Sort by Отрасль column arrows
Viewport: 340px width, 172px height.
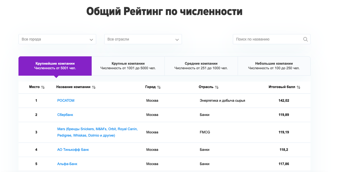(217, 87)
